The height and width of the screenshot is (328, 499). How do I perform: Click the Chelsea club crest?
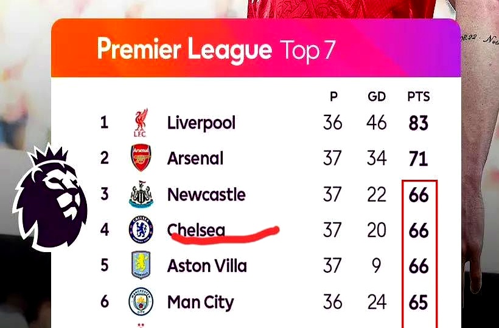pyautogui.click(x=141, y=231)
